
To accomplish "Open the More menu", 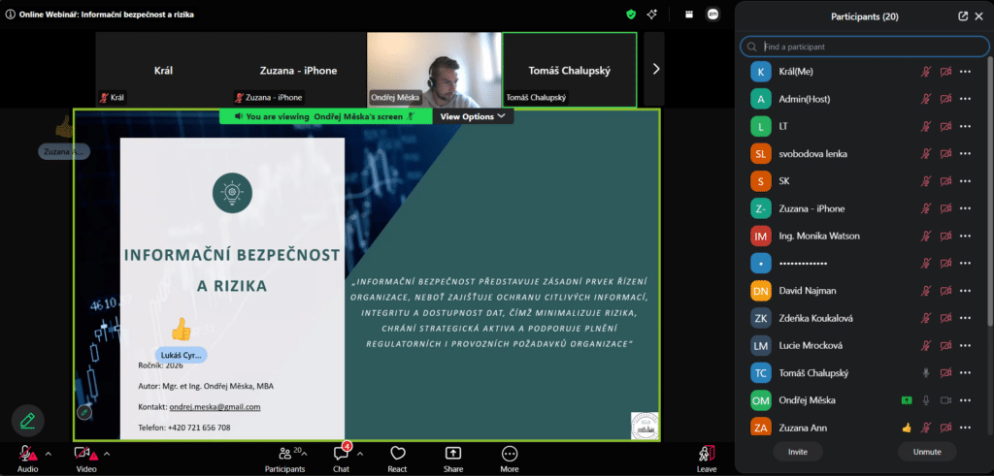I will click(x=509, y=459).
